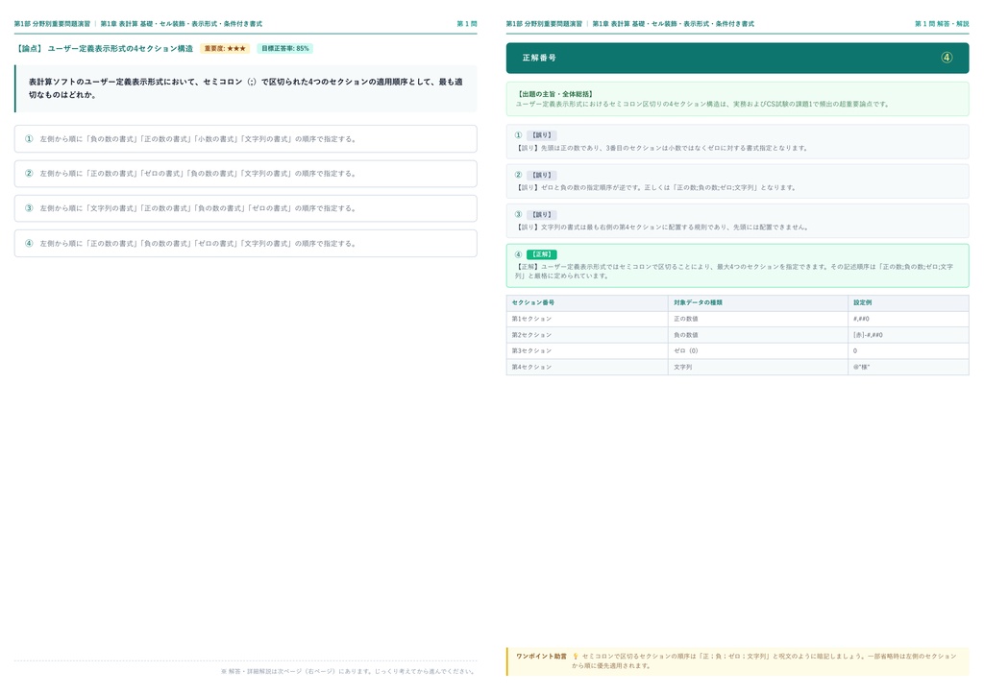Click the [赤]-#,##0 example cell
Screen dimensions: 984x695
click(x=908, y=335)
